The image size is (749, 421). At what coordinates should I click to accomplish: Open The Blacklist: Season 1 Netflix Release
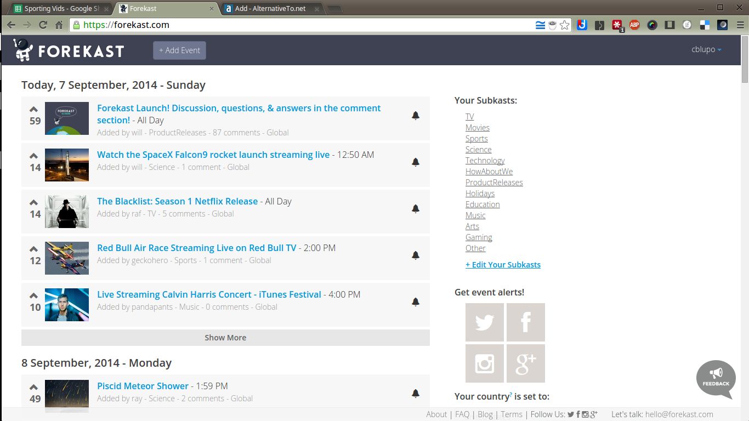coord(177,201)
